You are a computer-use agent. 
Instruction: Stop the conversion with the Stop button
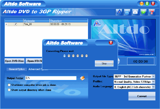pyautogui.click(x=104, y=63)
